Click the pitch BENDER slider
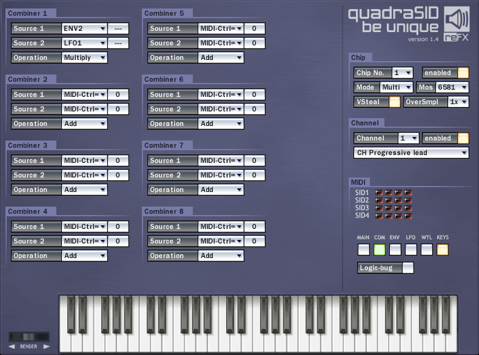The image size is (479, 355). (x=28, y=337)
